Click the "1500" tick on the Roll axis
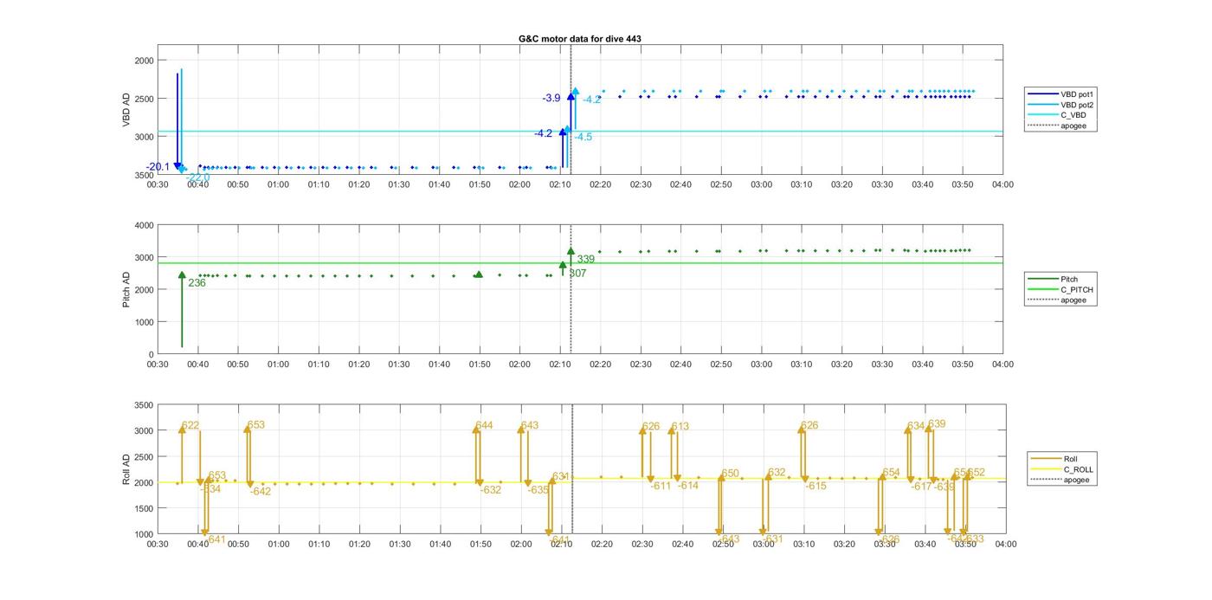This screenshot has width=1212, height=600. coord(144,508)
